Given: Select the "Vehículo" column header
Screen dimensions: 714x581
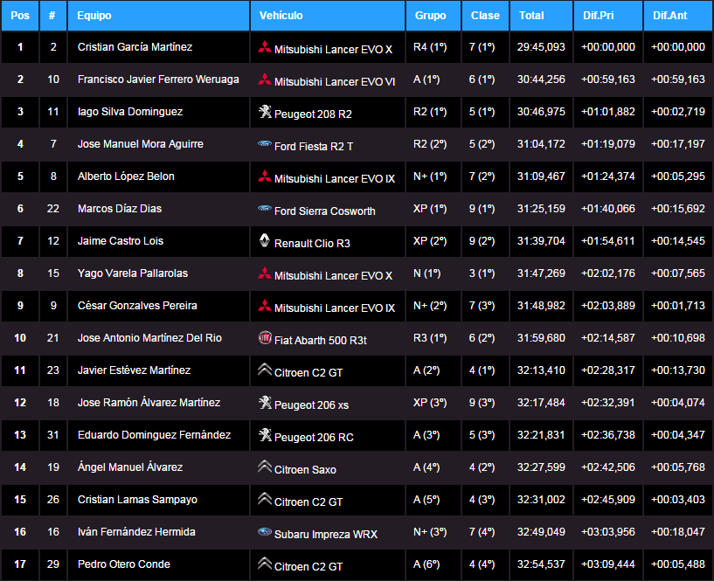Looking at the screenshot, I should (x=328, y=16).
